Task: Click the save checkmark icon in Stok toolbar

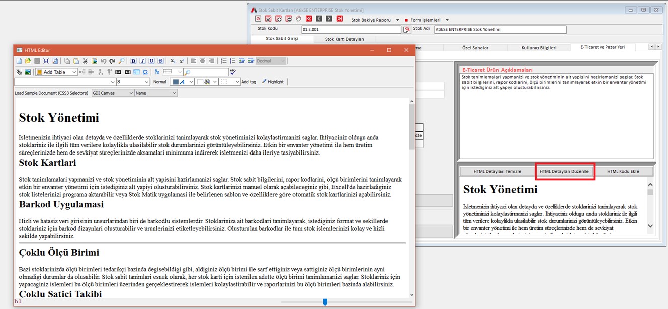Action: (x=268, y=19)
